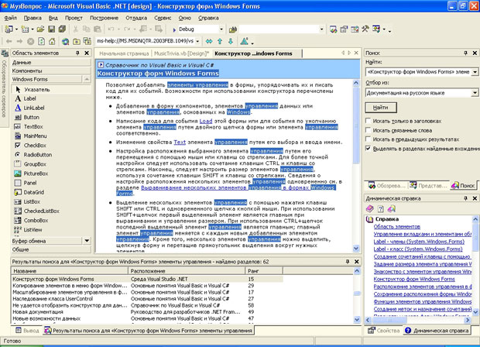The image size is (480, 347).
Task: Open the Файл menu
Action: 10,18
